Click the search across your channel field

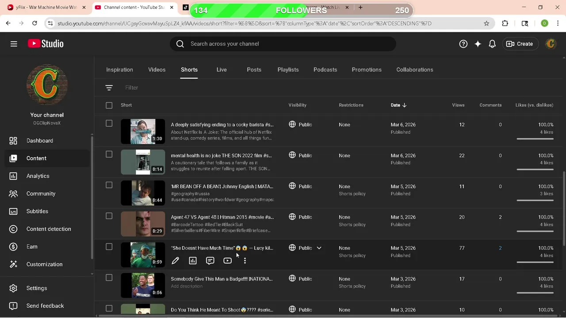pos(283,44)
